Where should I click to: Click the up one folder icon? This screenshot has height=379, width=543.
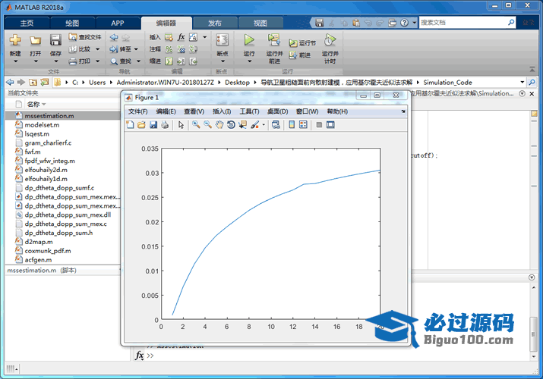33,82
